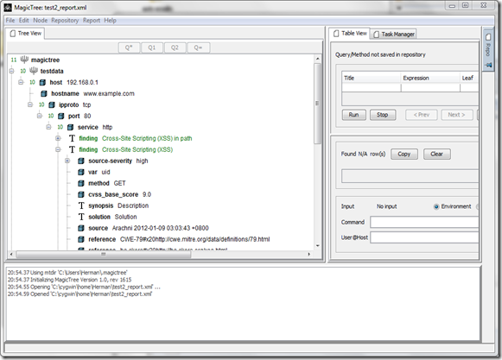Click the source Arachni node icon
Image resolution: width=502 pixels, height=360 pixels.
pyautogui.click(x=81, y=228)
